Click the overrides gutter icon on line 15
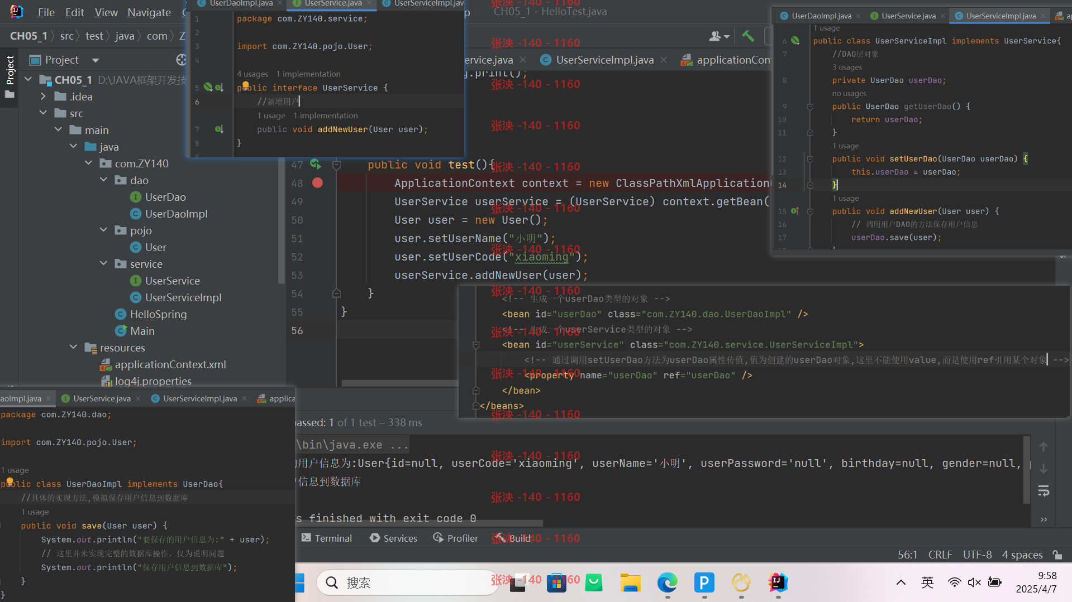 (x=795, y=211)
